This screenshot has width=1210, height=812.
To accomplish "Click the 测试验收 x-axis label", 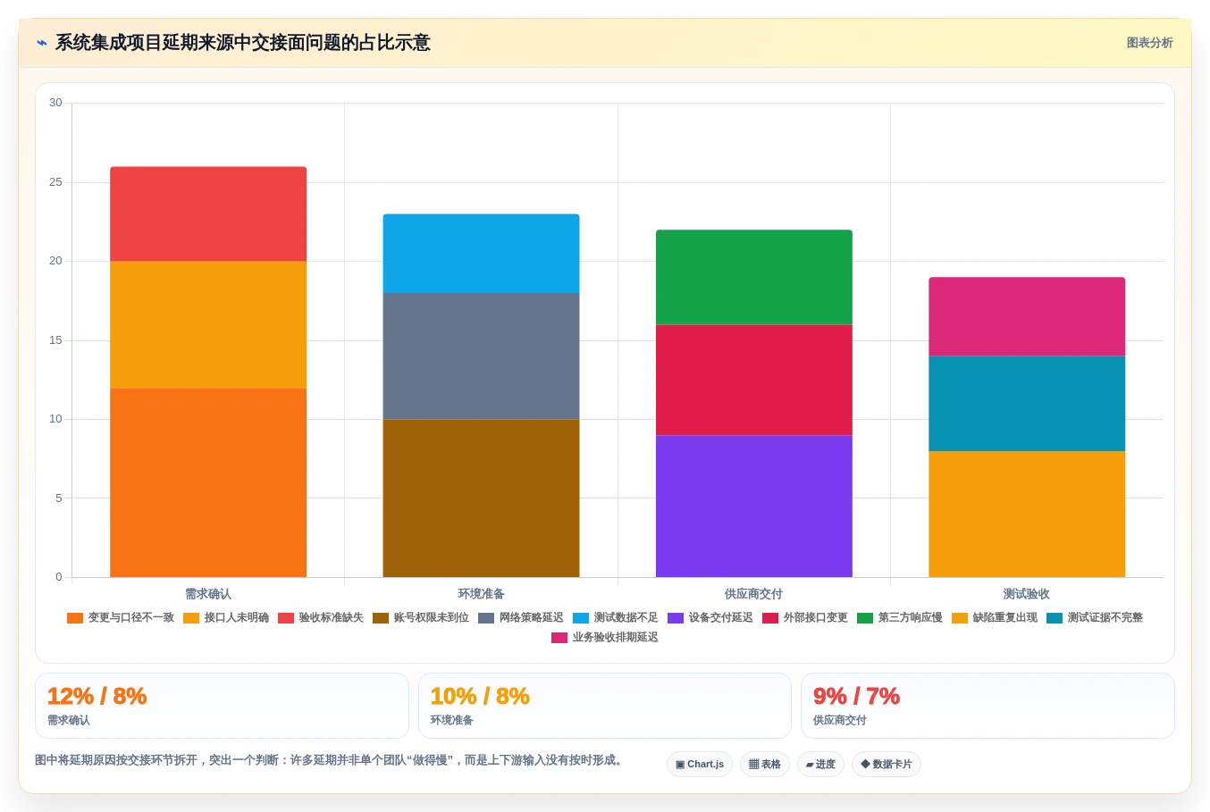I will (x=1027, y=594).
